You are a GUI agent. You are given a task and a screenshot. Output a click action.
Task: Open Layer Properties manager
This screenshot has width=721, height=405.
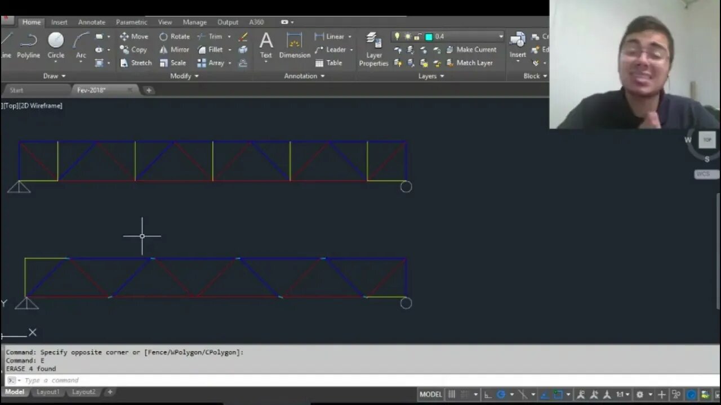pyautogui.click(x=374, y=49)
